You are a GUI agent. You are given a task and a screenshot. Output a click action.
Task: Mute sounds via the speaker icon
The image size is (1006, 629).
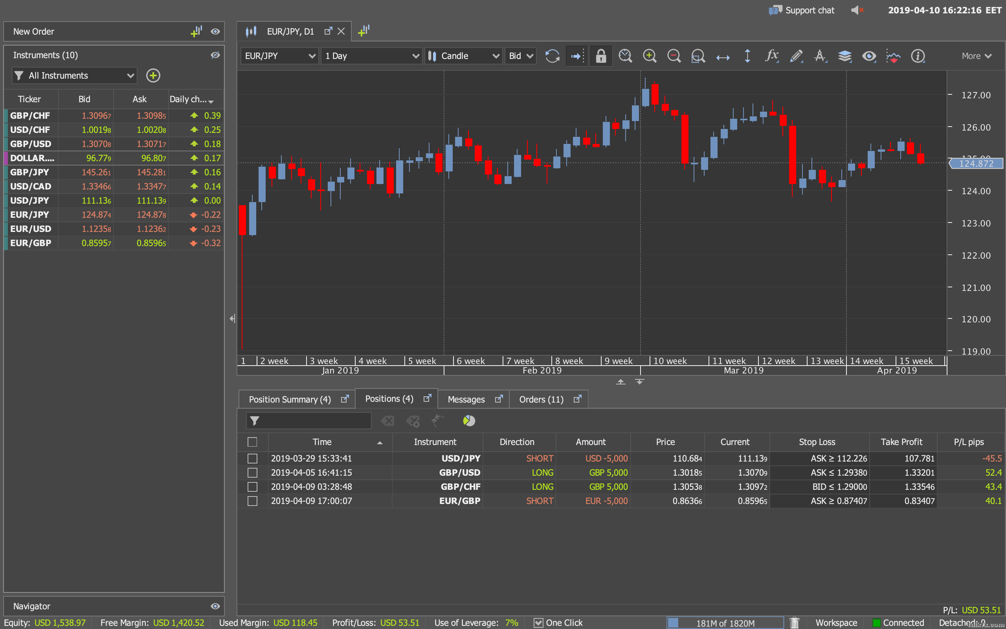[x=857, y=10]
